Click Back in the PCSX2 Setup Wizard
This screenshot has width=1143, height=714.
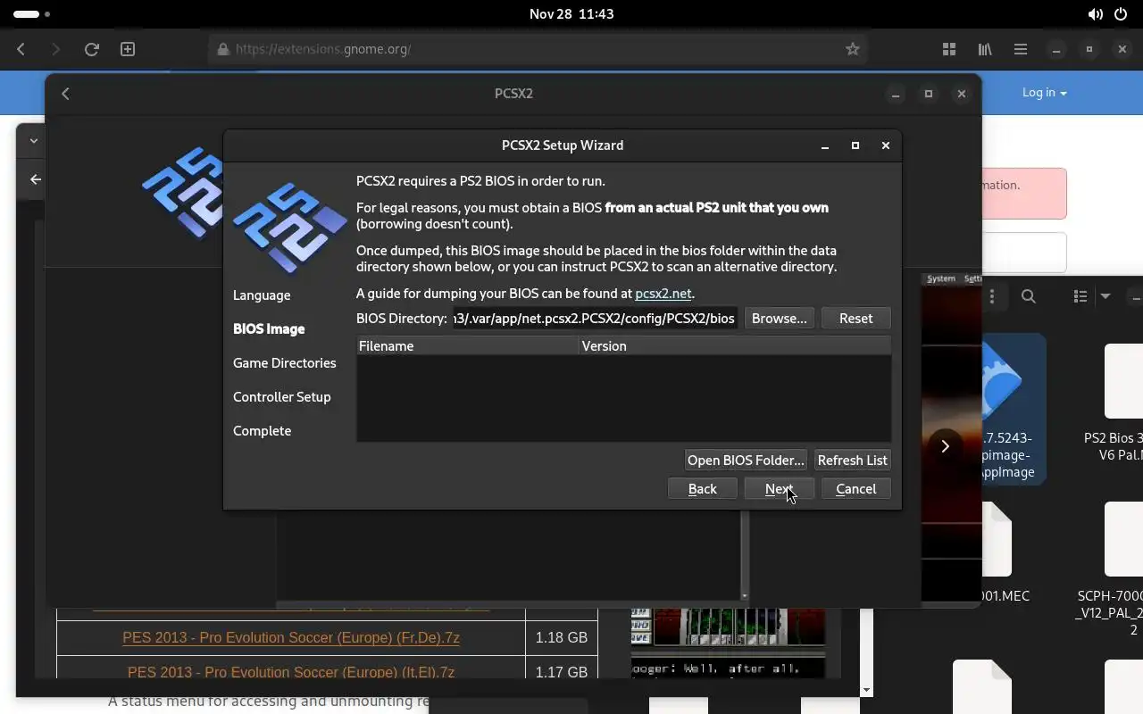(x=702, y=488)
